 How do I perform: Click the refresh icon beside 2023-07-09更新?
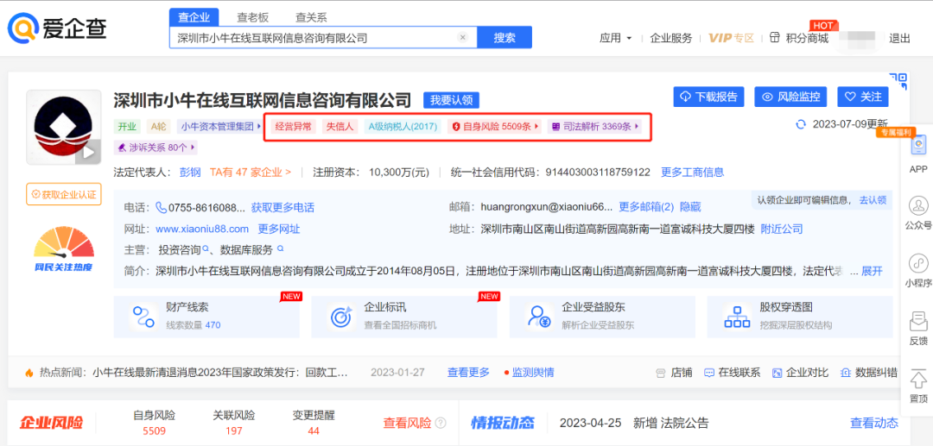[801, 124]
